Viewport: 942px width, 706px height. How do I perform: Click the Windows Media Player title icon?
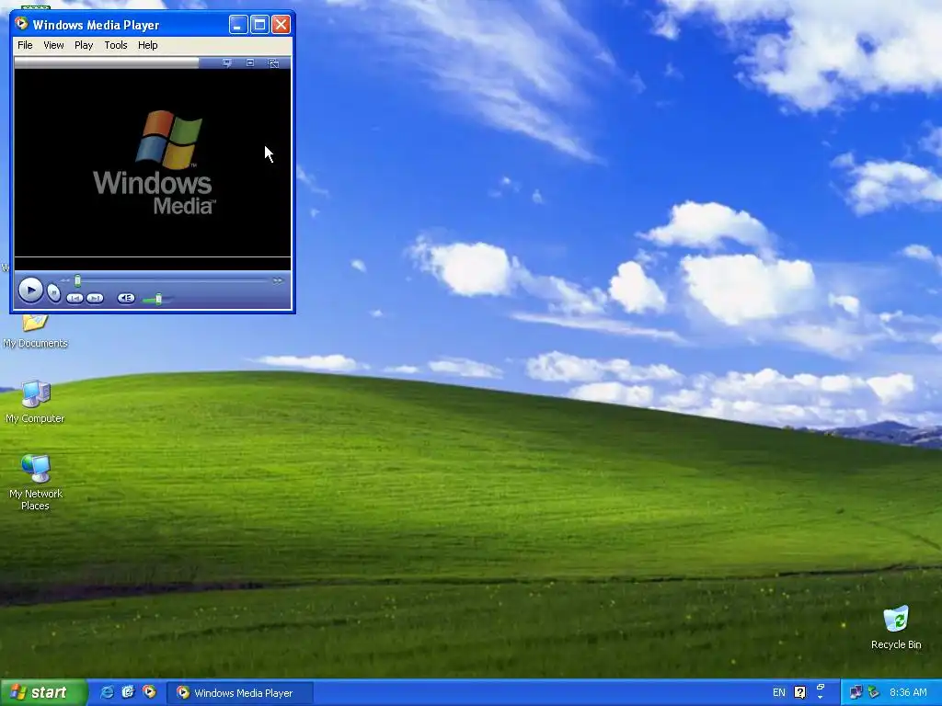pyautogui.click(x=22, y=24)
